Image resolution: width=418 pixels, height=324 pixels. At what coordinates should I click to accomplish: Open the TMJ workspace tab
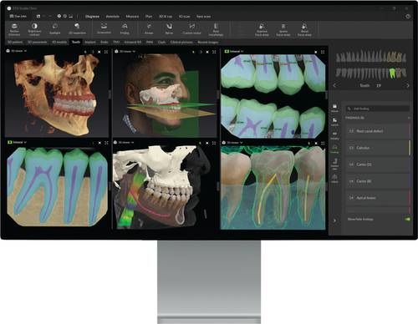tap(116, 42)
